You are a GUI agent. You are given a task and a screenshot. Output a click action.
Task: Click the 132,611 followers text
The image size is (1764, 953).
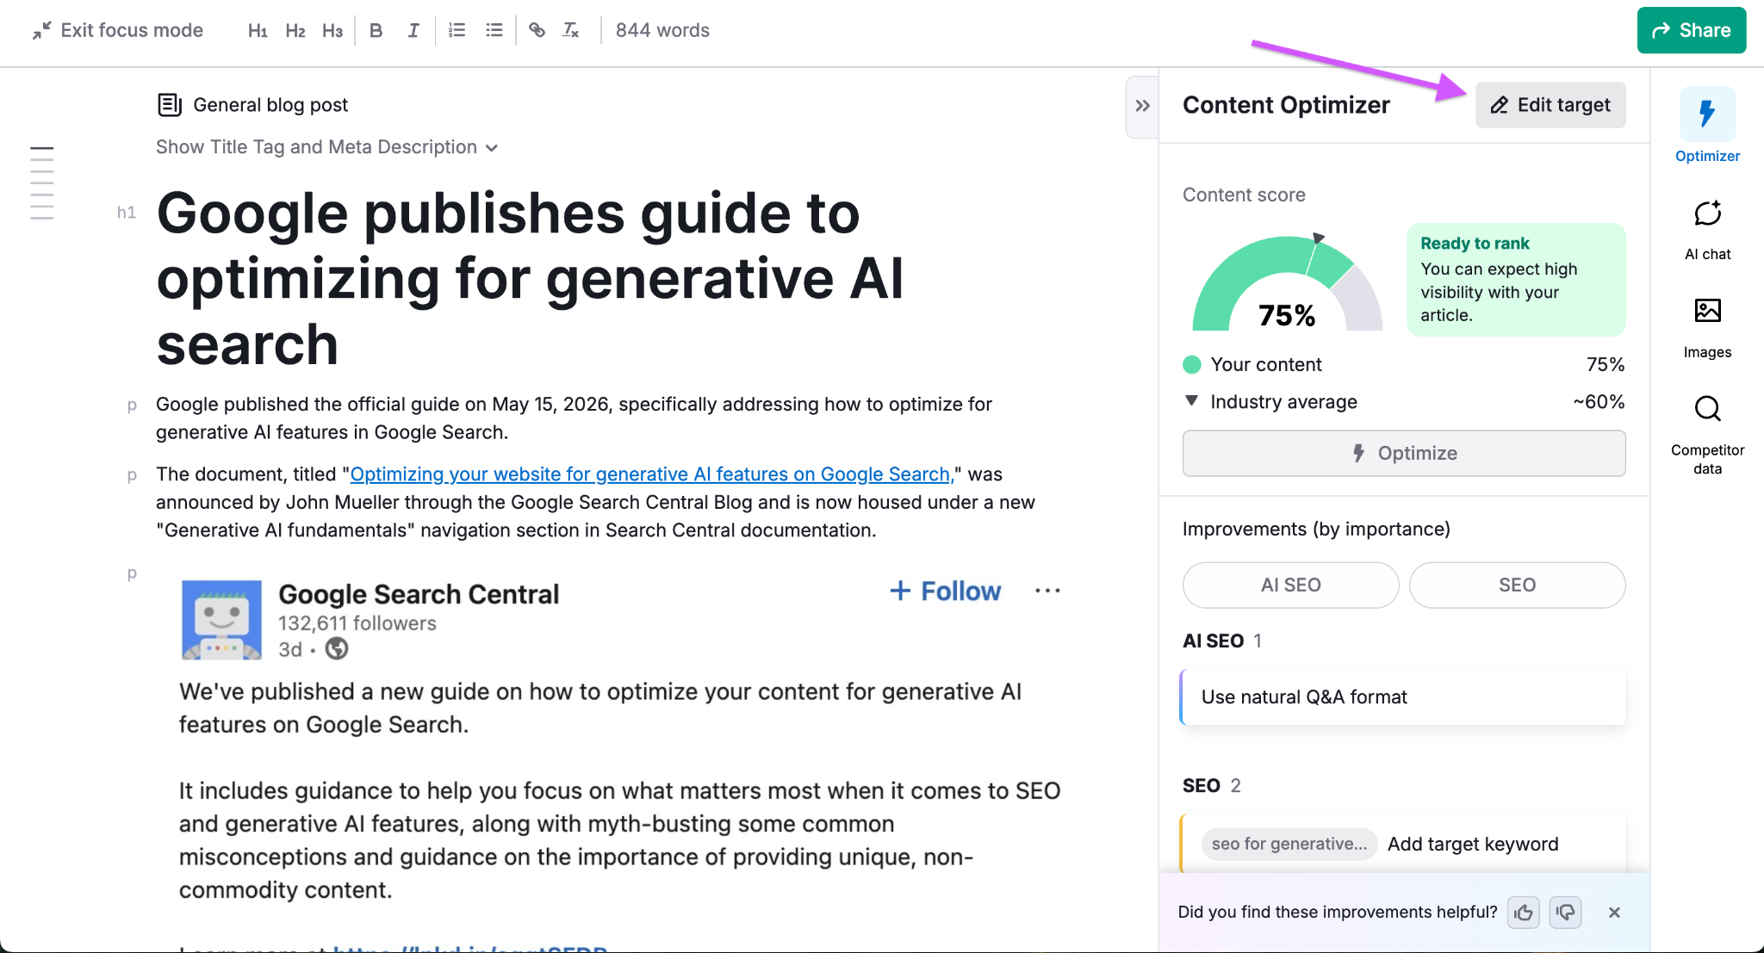(x=357, y=623)
